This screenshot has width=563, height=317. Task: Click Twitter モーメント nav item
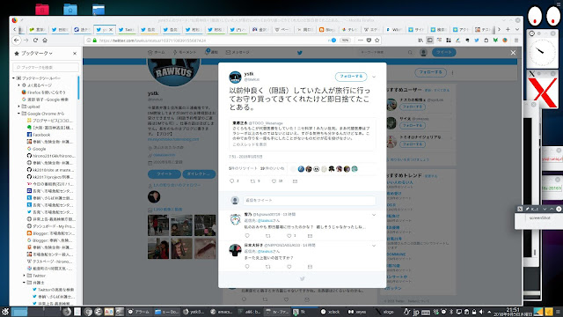(185, 53)
